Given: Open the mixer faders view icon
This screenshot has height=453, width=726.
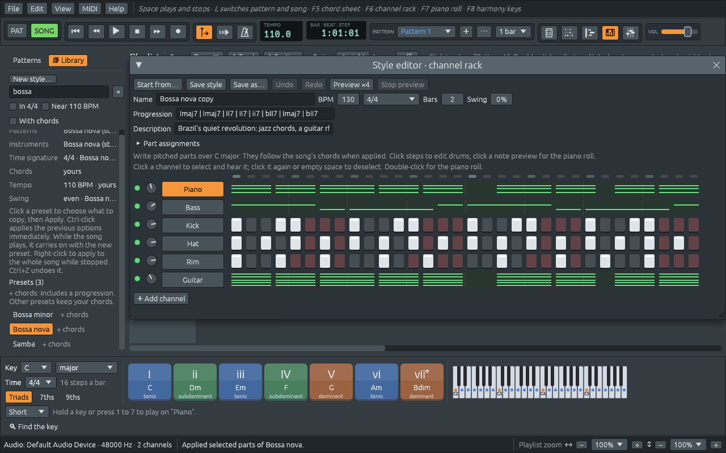Looking at the screenshot, I should point(630,32).
